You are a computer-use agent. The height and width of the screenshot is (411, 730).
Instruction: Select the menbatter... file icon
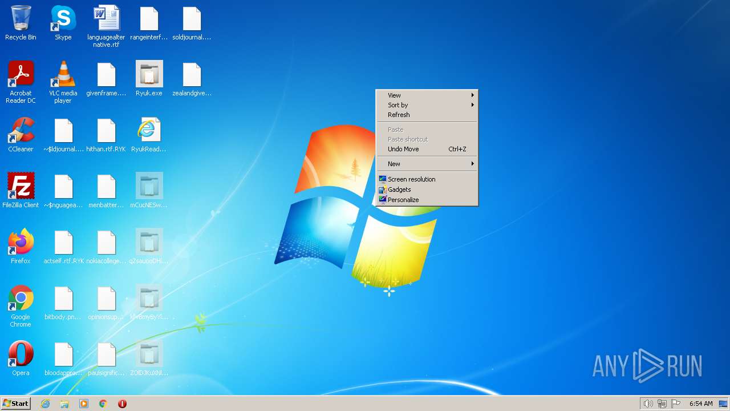[x=106, y=191]
